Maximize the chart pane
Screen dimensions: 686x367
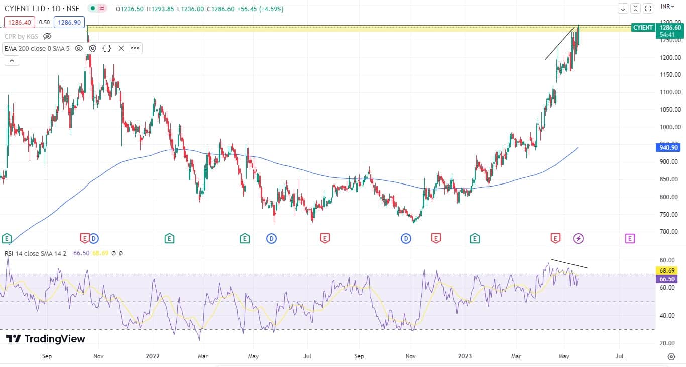(648, 8)
